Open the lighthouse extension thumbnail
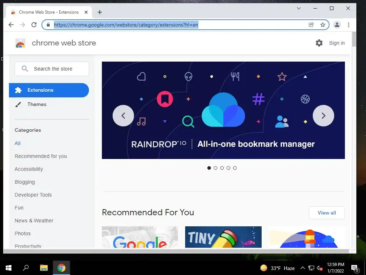 pyautogui.click(x=307, y=237)
